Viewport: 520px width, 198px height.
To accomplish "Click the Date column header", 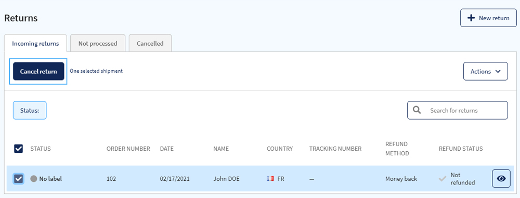I will [x=167, y=149].
